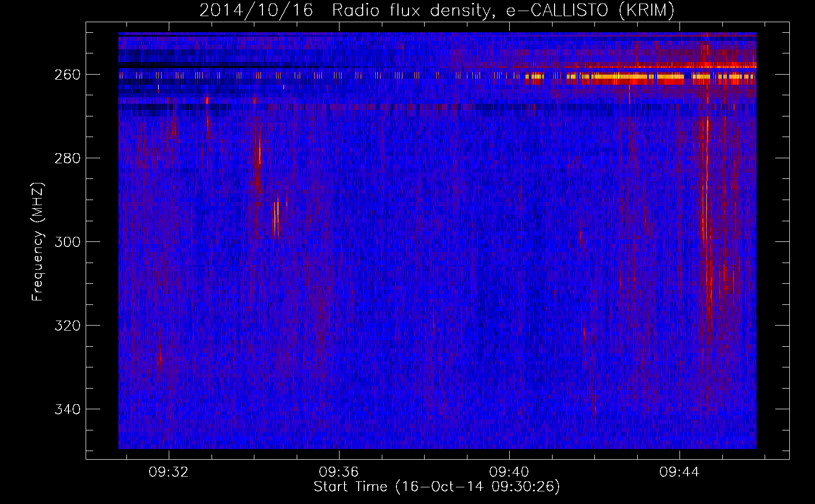
Task: Click the 09:36 time tick label
Action: [x=338, y=472]
